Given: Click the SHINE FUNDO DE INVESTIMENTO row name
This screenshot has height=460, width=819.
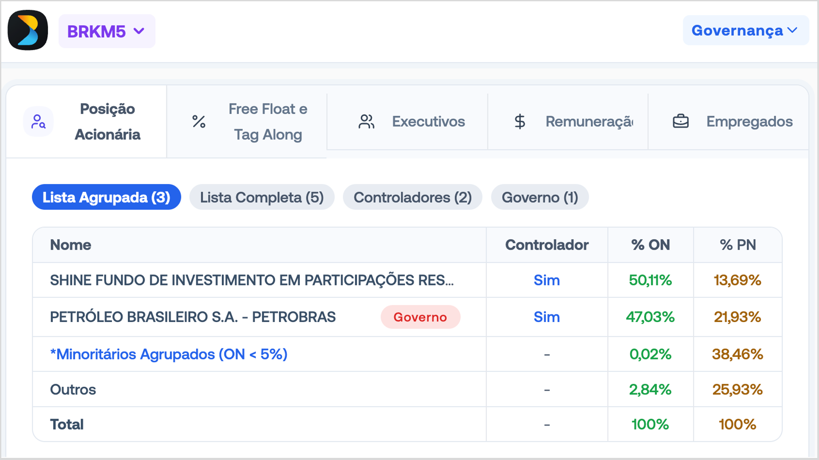Looking at the screenshot, I should pos(252,280).
